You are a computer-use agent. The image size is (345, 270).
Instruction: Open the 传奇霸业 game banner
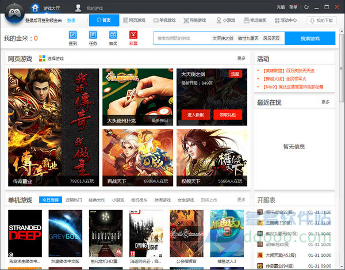53,127
